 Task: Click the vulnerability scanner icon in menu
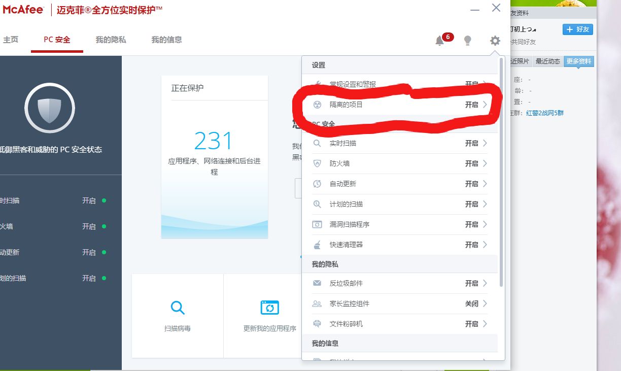317,224
